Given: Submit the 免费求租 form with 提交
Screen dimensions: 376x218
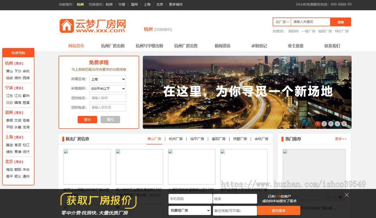Looking at the screenshot, I should (87, 119).
